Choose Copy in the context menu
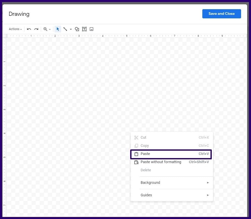 point(172,146)
